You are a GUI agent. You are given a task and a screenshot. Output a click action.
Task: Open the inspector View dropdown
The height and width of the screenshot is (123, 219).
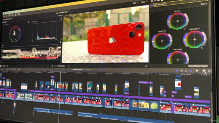(x=204, y=4)
